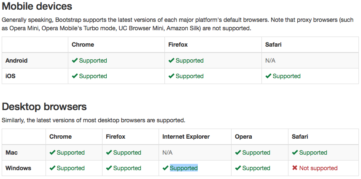Click the red X icon for Windows Safari

tap(295, 168)
